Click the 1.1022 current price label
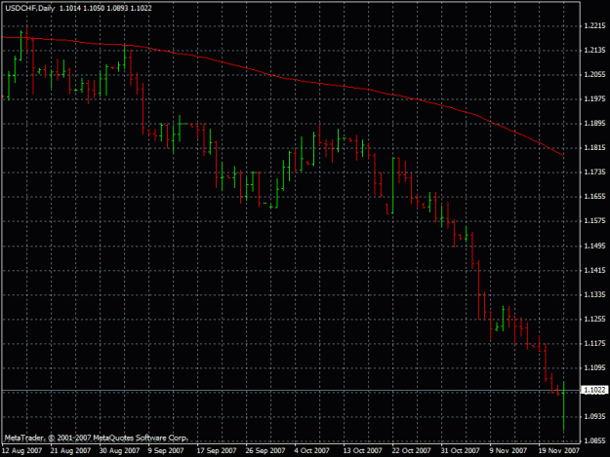610x457 pixels. (x=594, y=390)
